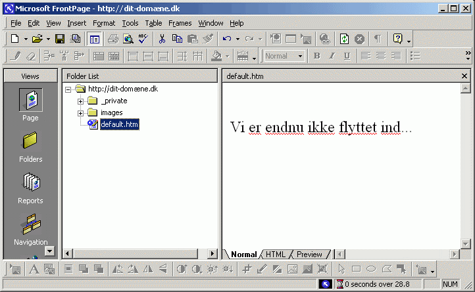Insert a hyperlink using the globe icon

click(x=324, y=39)
